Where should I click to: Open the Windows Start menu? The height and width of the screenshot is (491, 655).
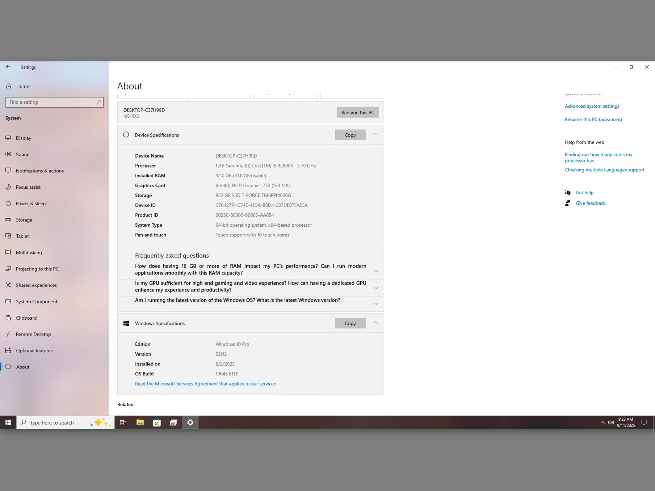click(8, 423)
